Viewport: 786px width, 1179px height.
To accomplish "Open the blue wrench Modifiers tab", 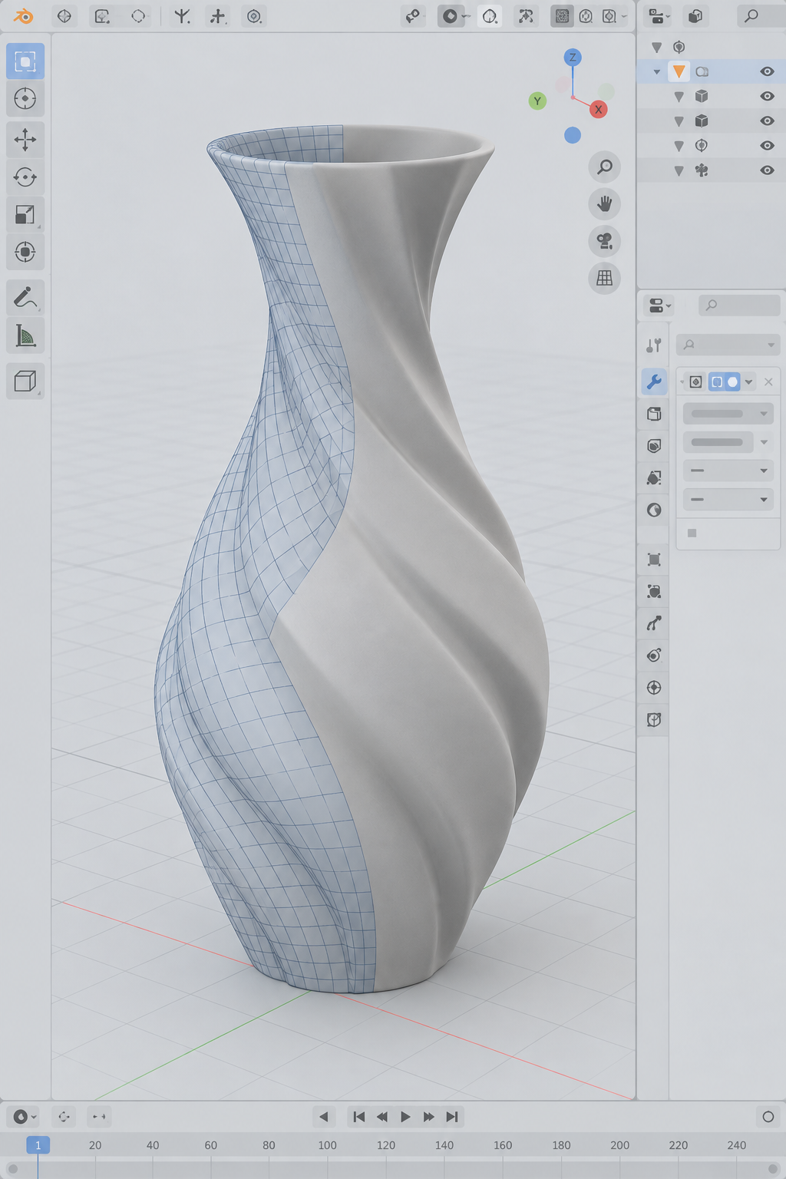I will (654, 381).
